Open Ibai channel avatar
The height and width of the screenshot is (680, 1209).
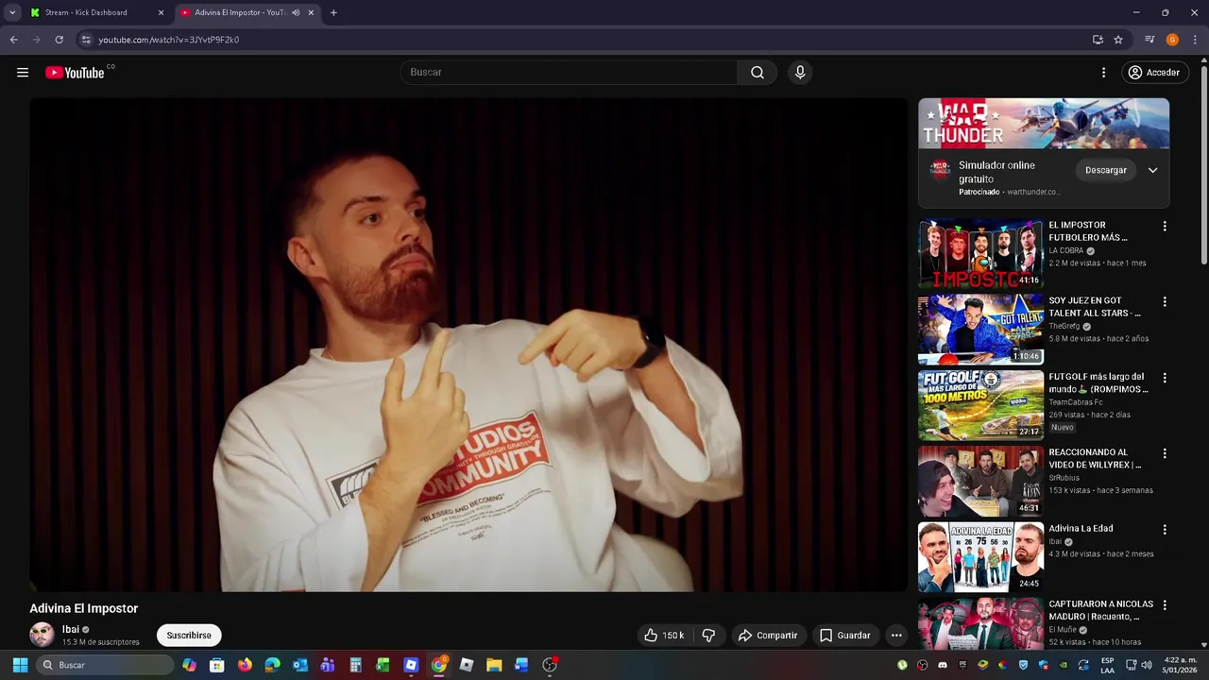coord(42,635)
